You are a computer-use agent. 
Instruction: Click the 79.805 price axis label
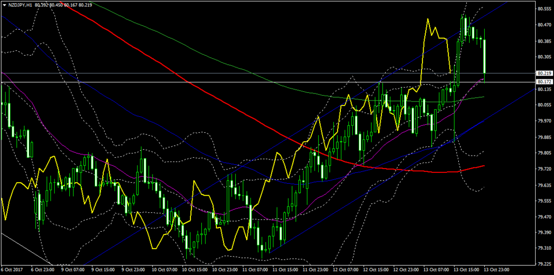tap(544, 153)
